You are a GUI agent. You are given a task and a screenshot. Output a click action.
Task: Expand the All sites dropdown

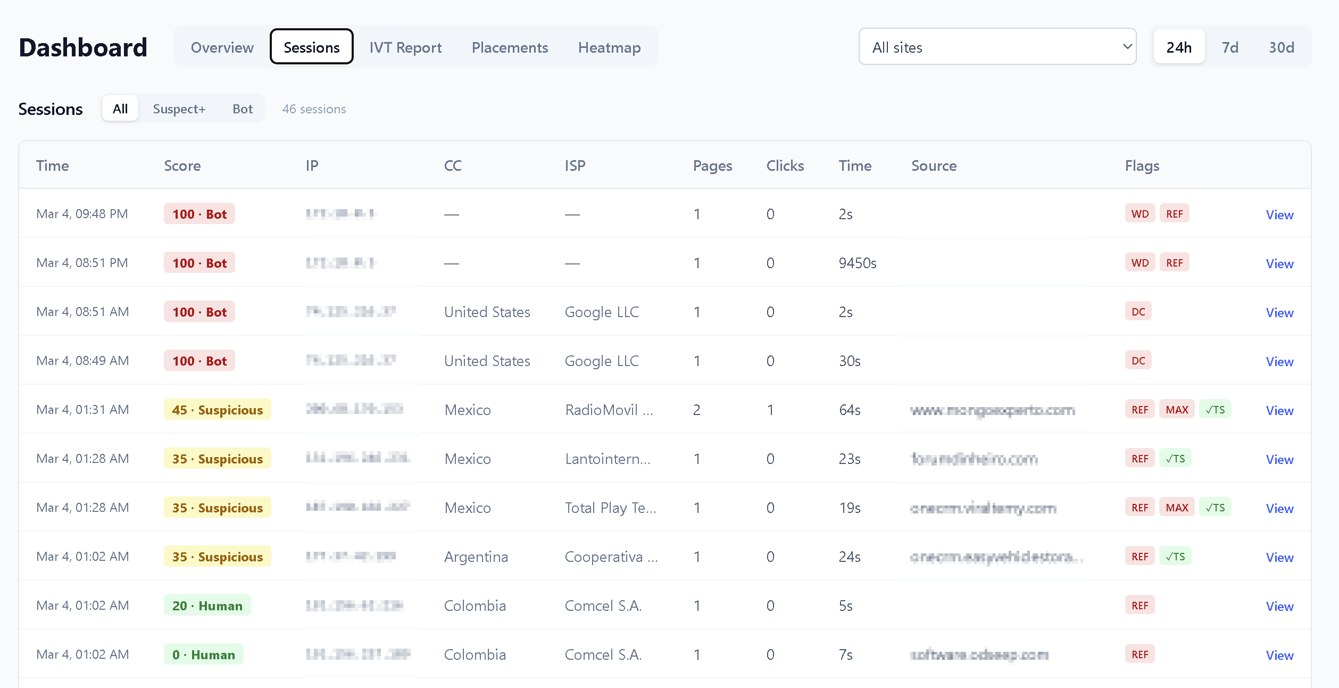click(x=997, y=47)
